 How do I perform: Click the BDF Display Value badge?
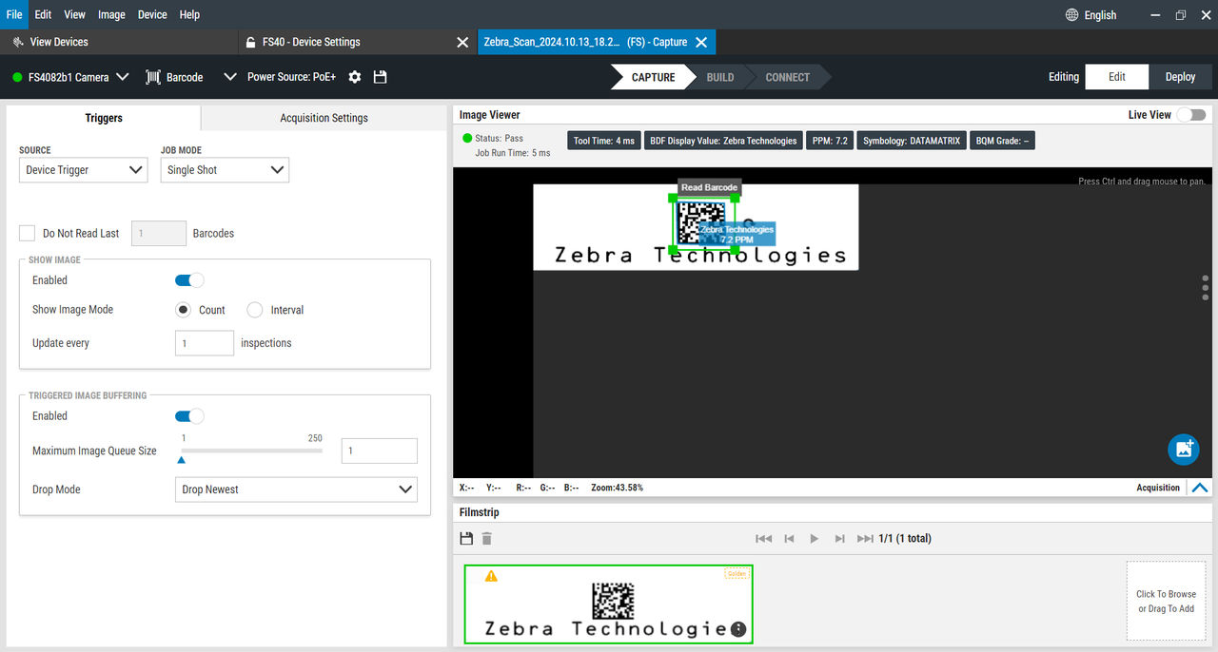[723, 141]
